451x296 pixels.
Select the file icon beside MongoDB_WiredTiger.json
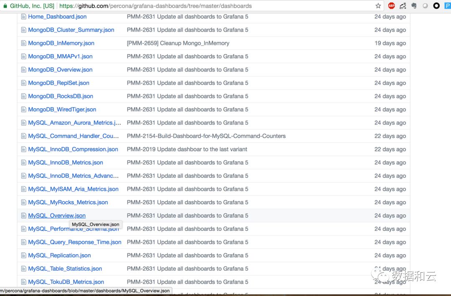point(23,109)
